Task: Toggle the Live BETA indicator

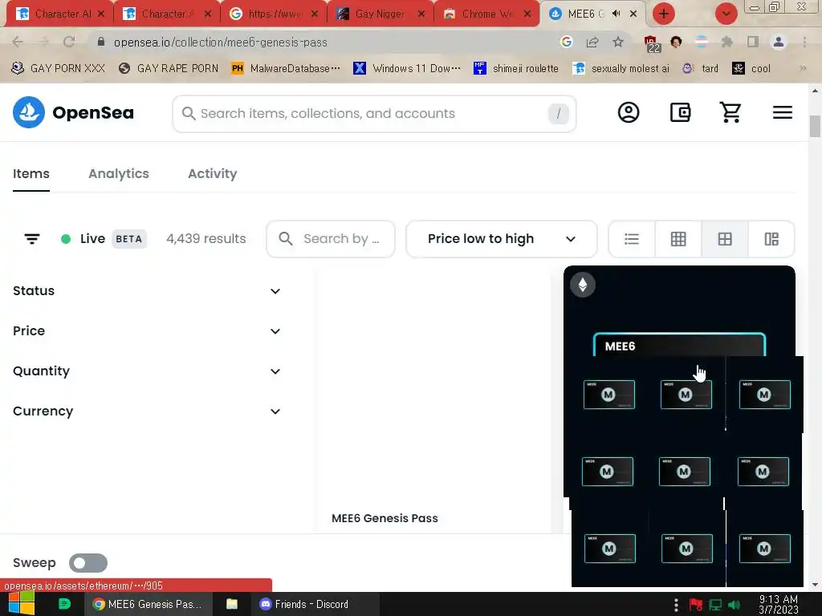Action: click(104, 239)
